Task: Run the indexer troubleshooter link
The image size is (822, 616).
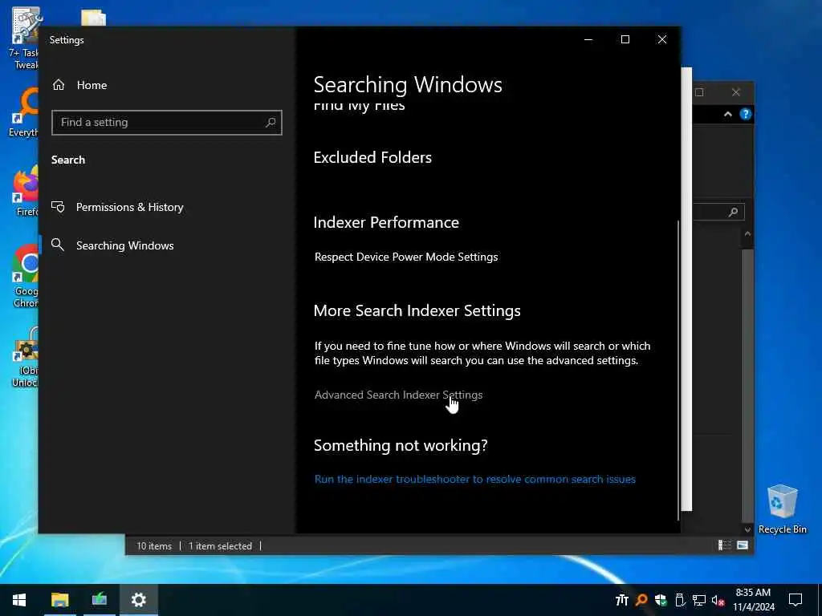Action: tap(475, 480)
